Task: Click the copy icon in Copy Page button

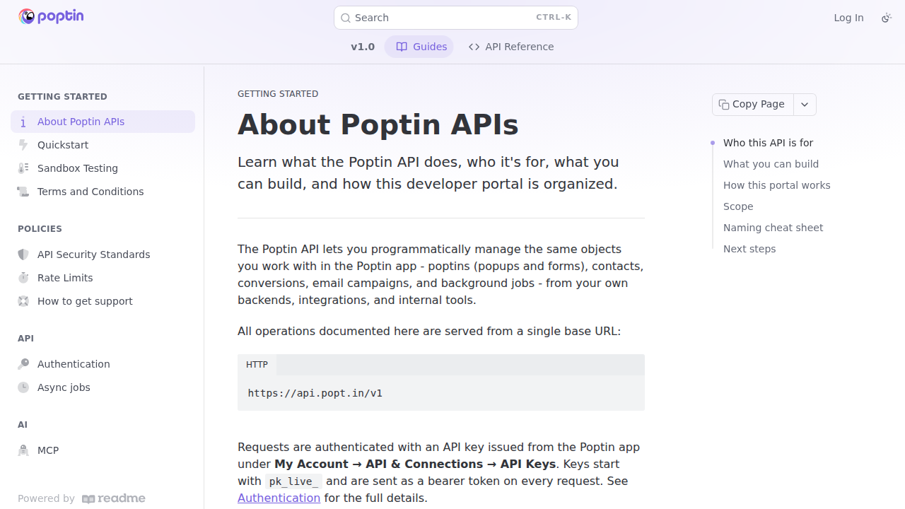Action: tap(724, 105)
